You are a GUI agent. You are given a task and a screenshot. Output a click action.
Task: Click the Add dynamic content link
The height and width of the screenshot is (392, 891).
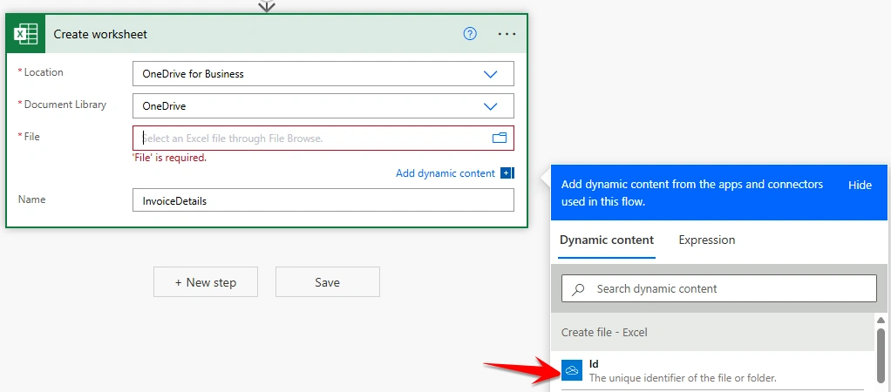(x=445, y=173)
